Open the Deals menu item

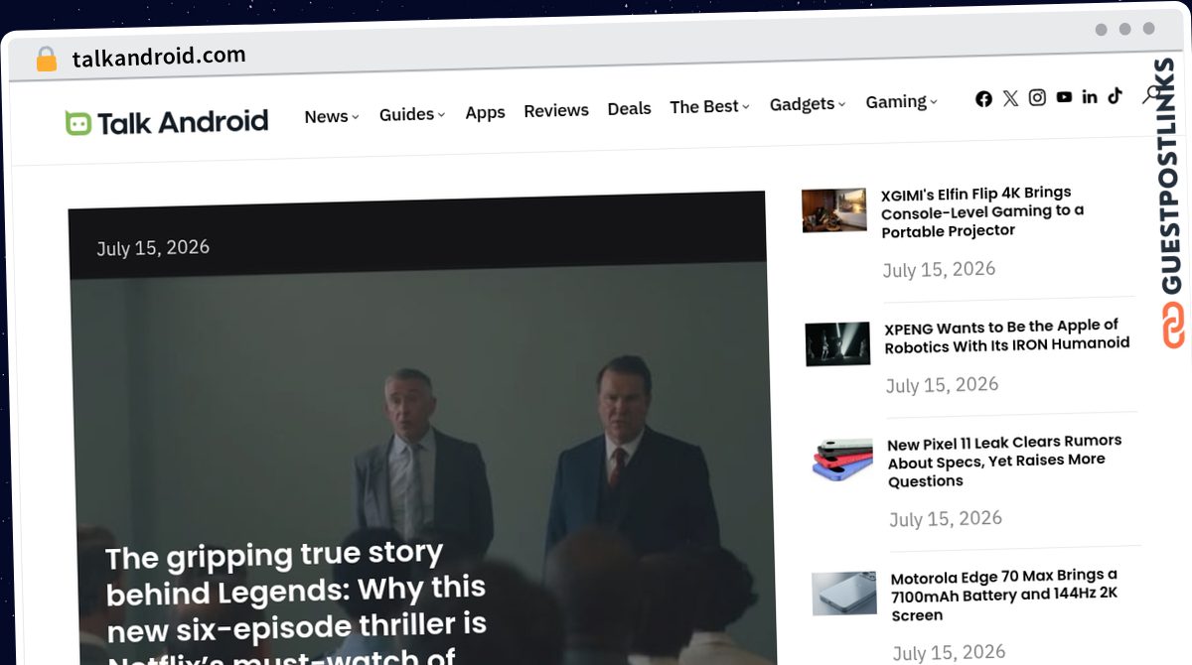coord(629,108)
